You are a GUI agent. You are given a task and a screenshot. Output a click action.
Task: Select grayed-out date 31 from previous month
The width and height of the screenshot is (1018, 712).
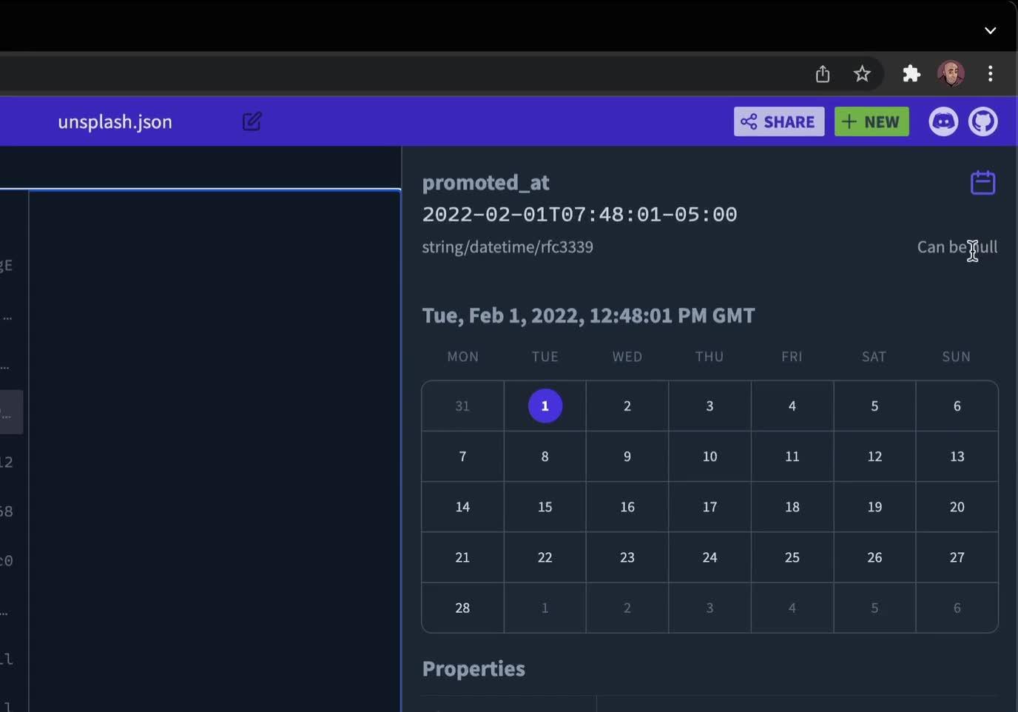[x=462, y=406]
